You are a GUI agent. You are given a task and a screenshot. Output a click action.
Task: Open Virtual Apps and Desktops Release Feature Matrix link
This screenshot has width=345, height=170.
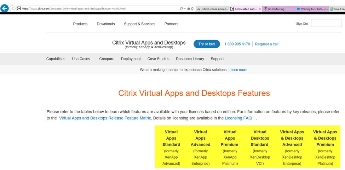click(x=105, y=118)
